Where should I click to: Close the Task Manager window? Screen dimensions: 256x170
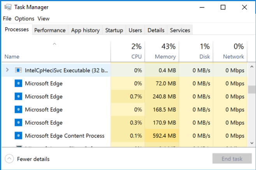tap(244, 7)
